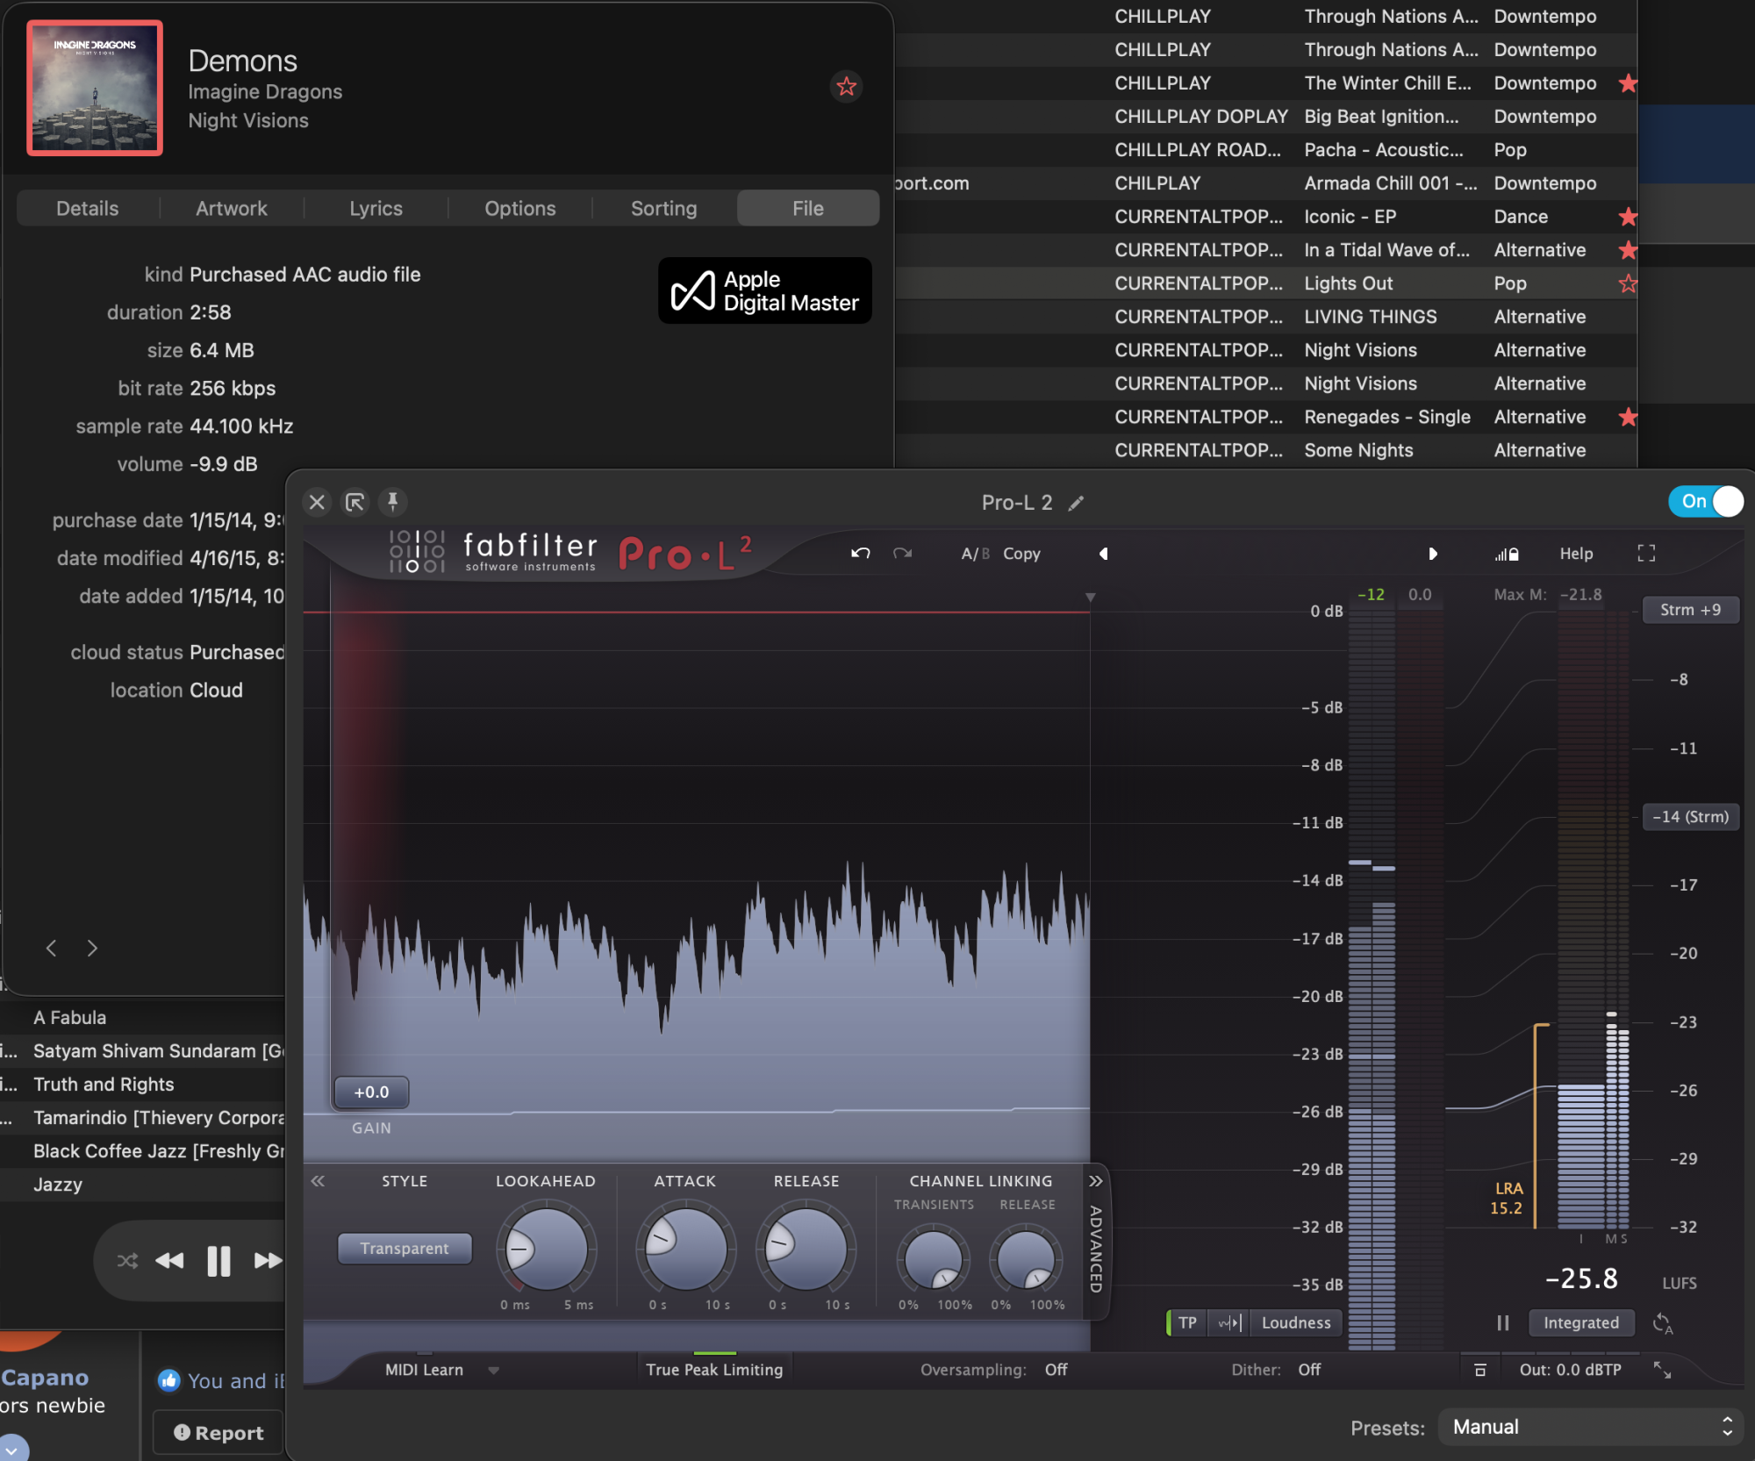The height and width of the screenshot is (1461, 1755).
Task: Click the Report button in browser window
Action: [x=218, y=1432]
